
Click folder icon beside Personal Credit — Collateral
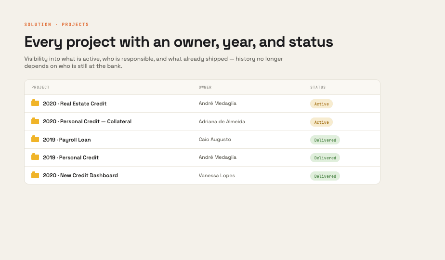tap(35, 121)
